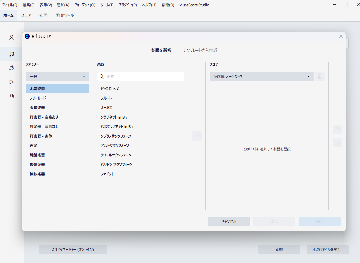Click the move up arrow button
This screenshot has width=360, height=263.
point(337,129)
